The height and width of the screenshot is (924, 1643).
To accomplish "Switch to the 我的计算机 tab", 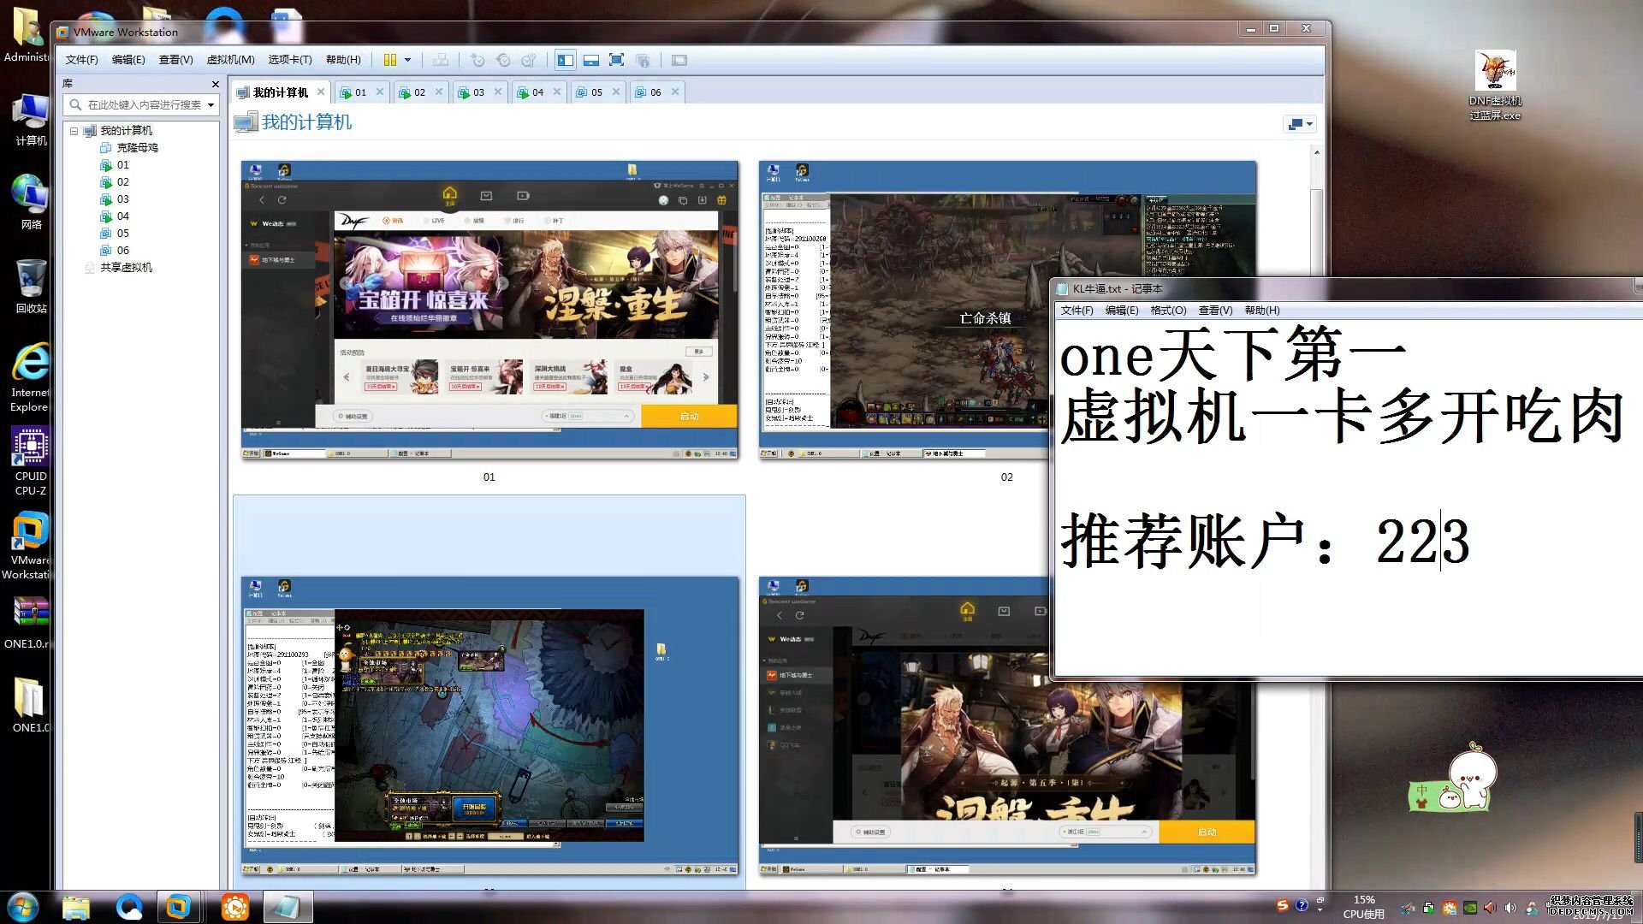I will point(280,92).
